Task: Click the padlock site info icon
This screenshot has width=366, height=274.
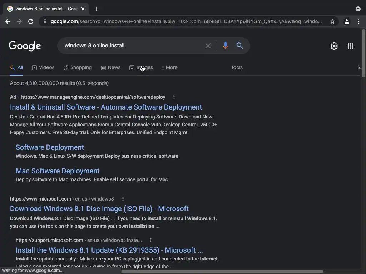Action: tap(45, 21)
